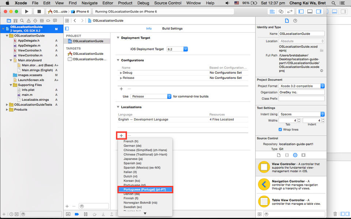Open the command-line builds Release dropdown
351x219 pixels.
[x=151, y=96]
